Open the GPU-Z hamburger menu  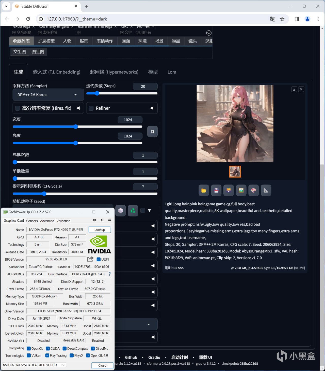click(x=109, y=220)
